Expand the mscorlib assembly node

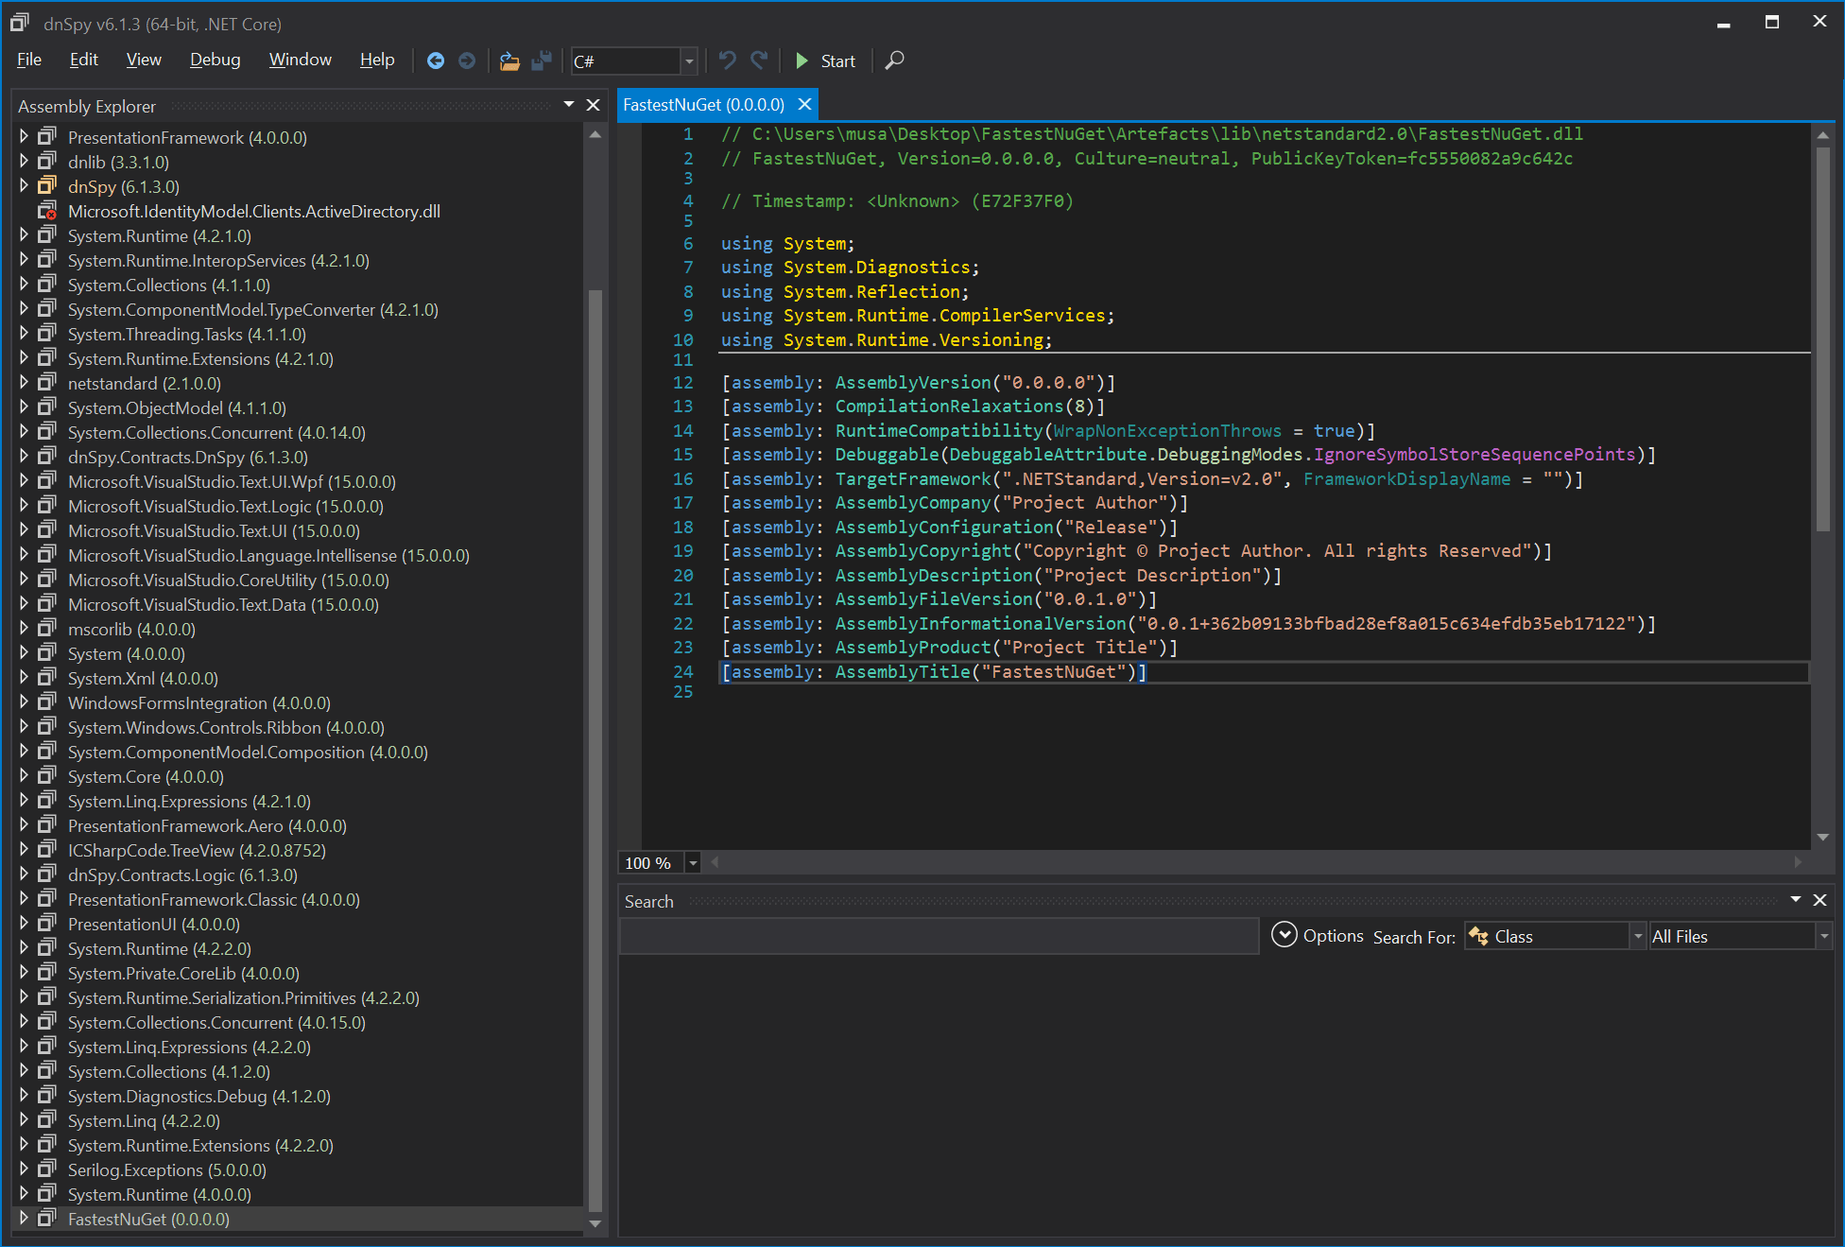click(x=24, y=629)
